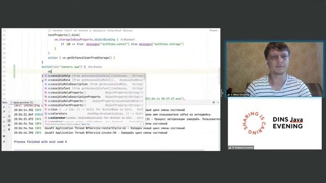Select accessibleRole completion suggestion
The image size is (326, 183).
pos(94,80)
